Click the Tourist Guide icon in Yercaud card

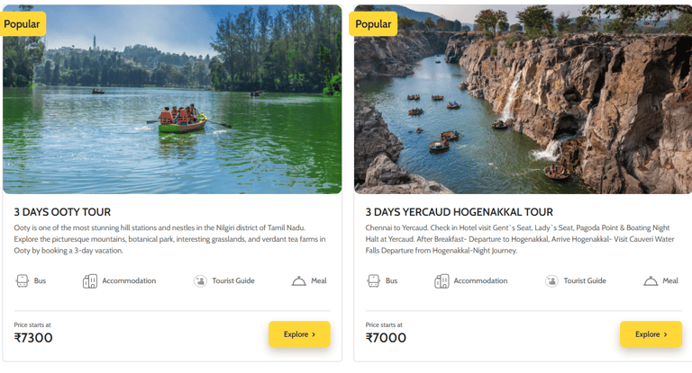click(x=551, y=281)
